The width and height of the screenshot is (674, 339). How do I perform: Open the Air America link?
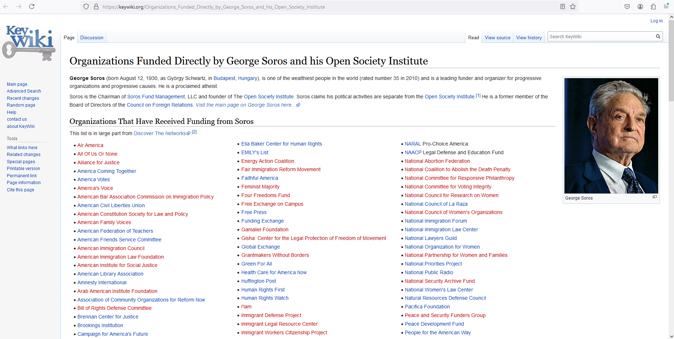90,145
